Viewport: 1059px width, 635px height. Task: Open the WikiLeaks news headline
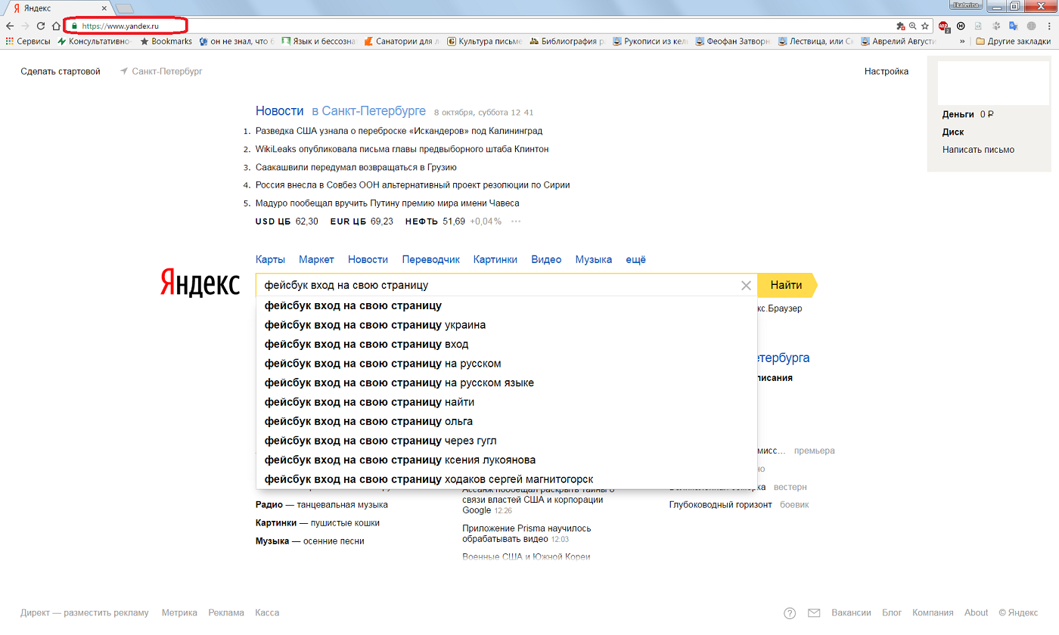pos(402,149)
